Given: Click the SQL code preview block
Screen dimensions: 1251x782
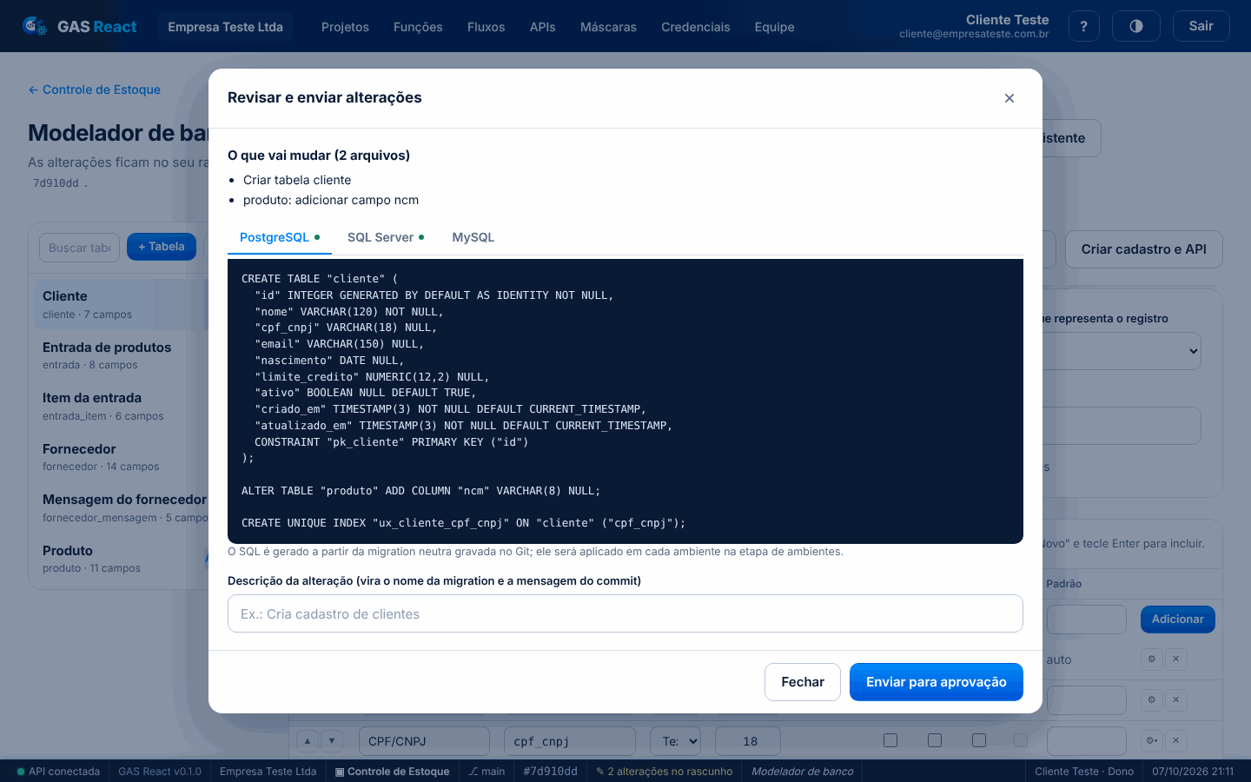Looking at the screenshot, I should point(625,401).
